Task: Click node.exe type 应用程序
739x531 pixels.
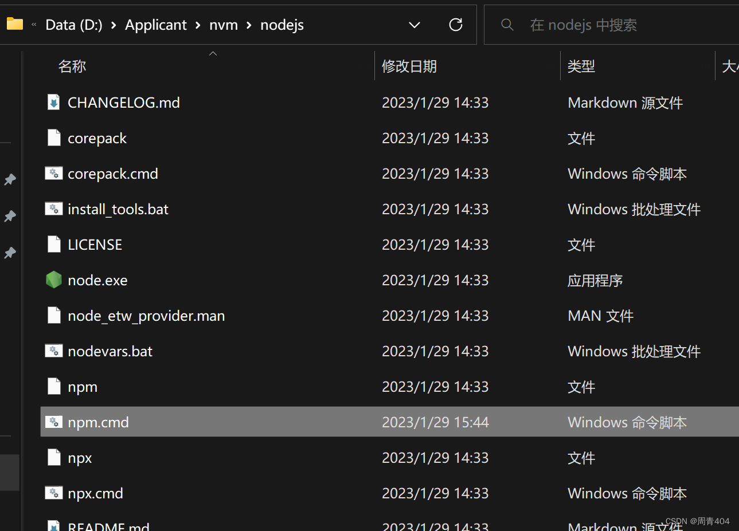Action: click(x=595, y=280)
